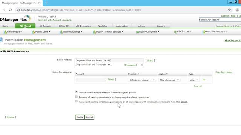Open My Account link
Image resolution: width=241 pixels, height=135 pixels.
coord(55,20)
